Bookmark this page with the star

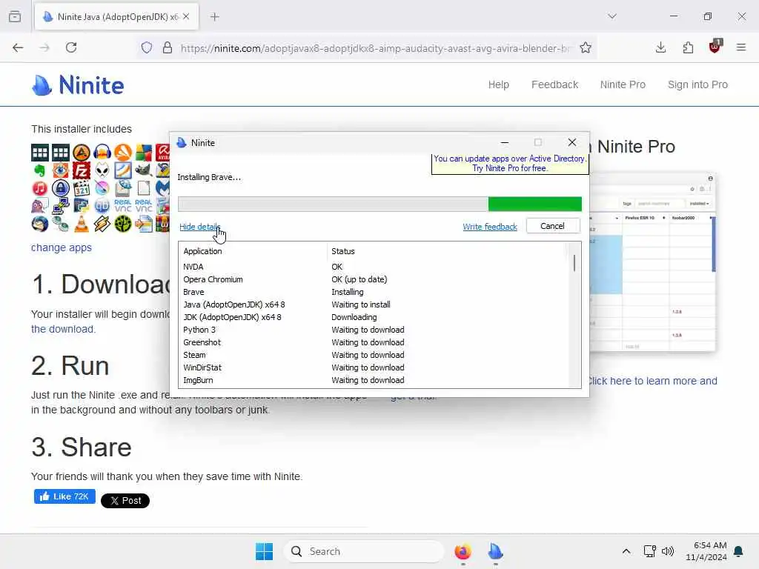click(586, 48)
